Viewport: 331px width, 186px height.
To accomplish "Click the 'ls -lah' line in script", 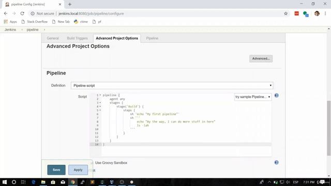I will coord(143,126).
